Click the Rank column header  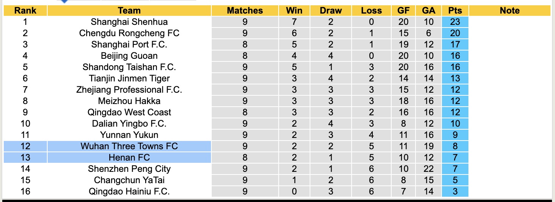click(x=25, y=11)
